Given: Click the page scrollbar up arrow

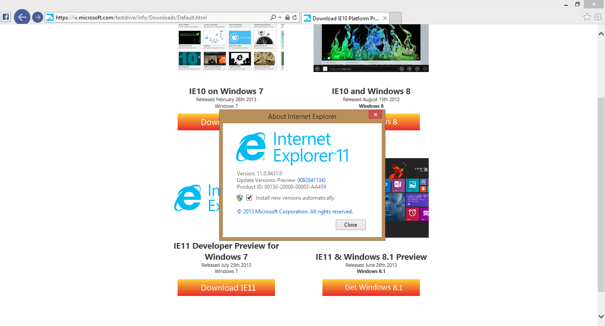Looking at the screenshot, I should 601,34.
